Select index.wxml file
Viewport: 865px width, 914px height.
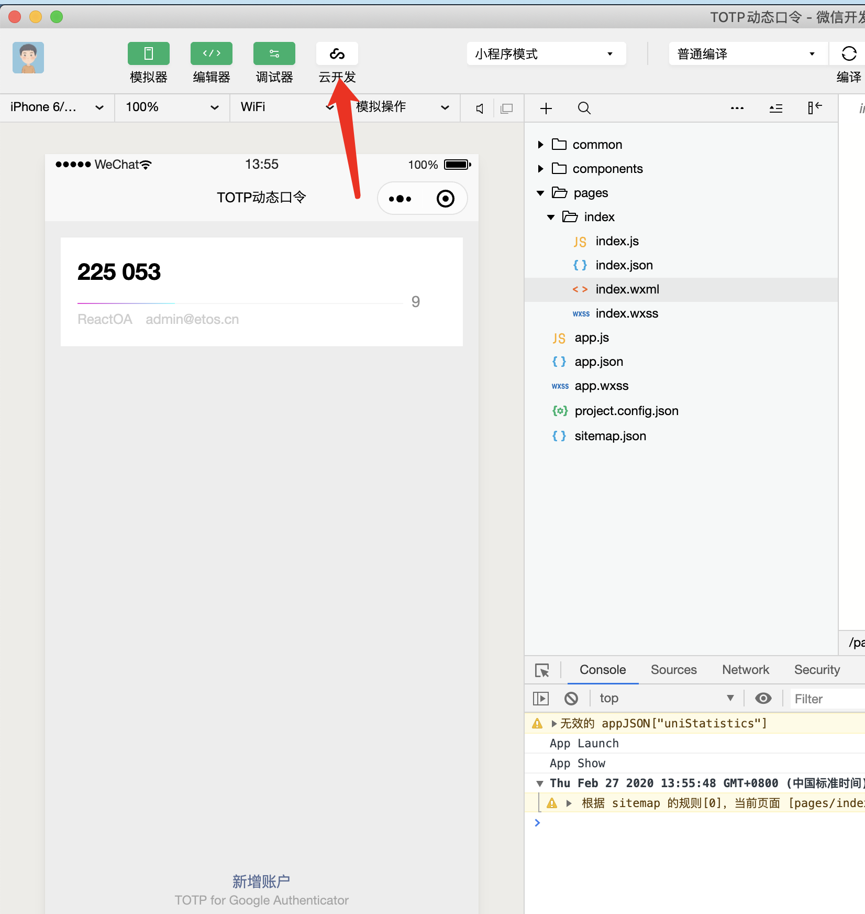point(627,289)
